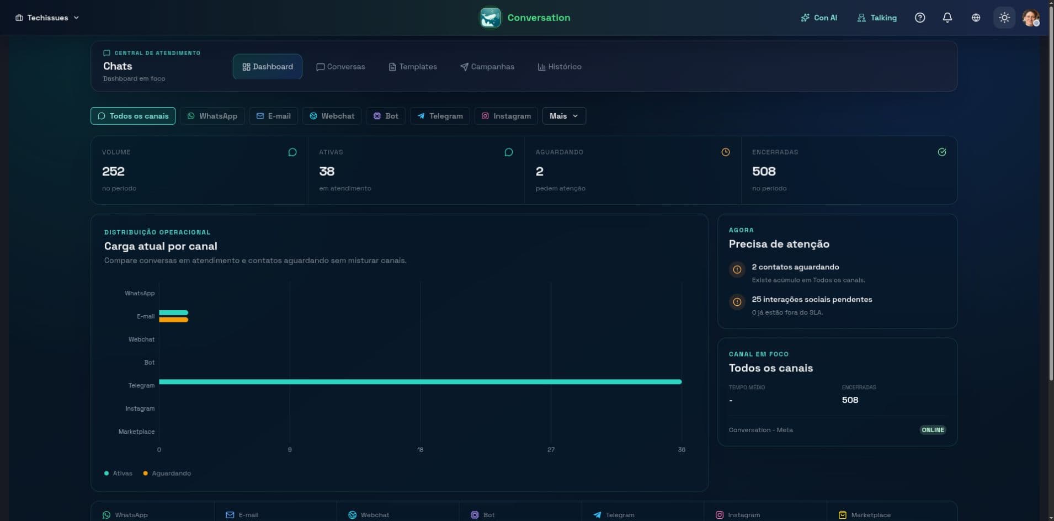The height and width of the screenshot is (521, 1054).
Task: Expand the Mais channels dropdown
Action: (x=564, y=116)
